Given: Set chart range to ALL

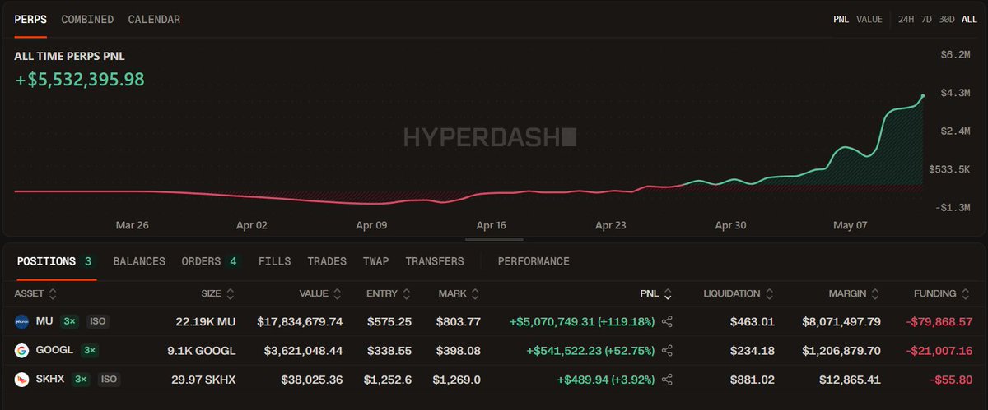Looking at the screenshot, I should pyautogui.click(x=969, y=19).
